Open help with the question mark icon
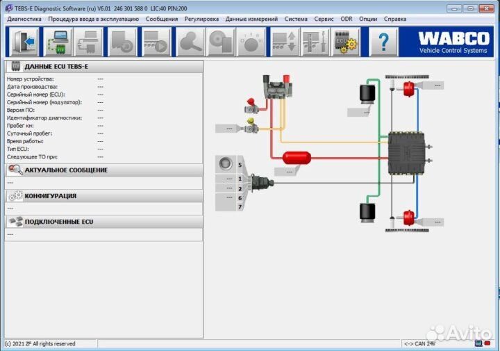This screenshot has height=351, width=500. 383,42
